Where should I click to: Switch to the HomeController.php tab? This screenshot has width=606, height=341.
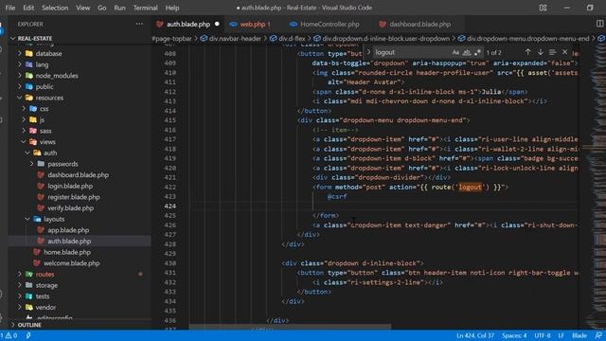tap(330, 24)
